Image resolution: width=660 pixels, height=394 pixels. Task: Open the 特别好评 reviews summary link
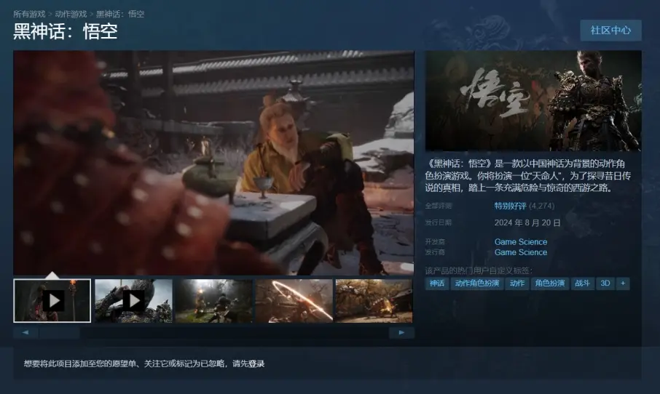(510, 206)
